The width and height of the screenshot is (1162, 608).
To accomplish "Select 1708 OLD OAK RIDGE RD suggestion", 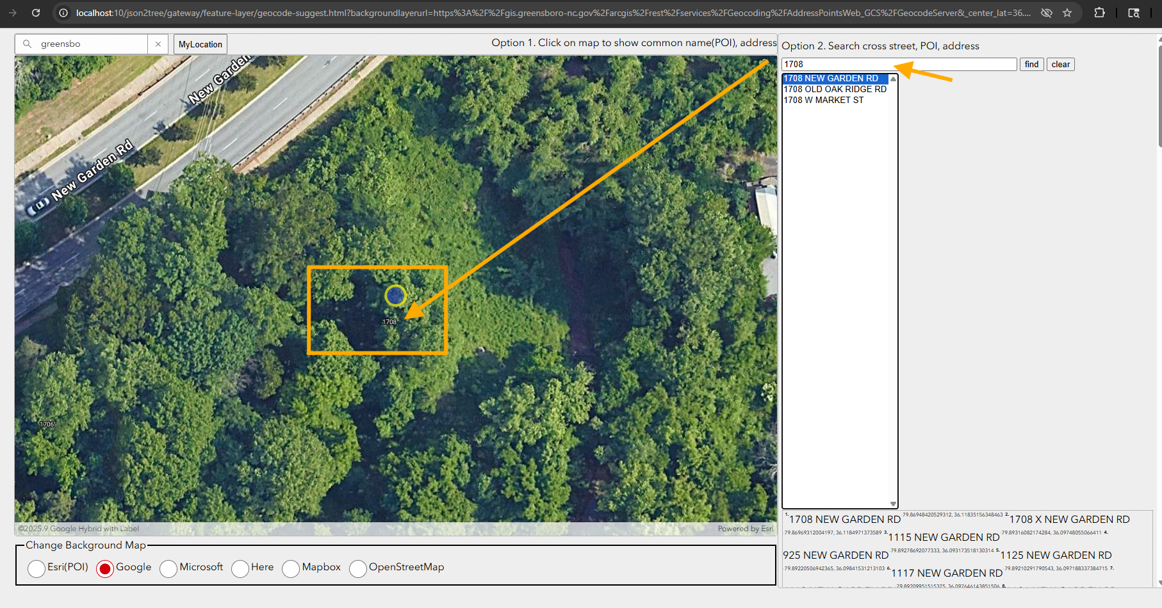I will pos(835,90).
